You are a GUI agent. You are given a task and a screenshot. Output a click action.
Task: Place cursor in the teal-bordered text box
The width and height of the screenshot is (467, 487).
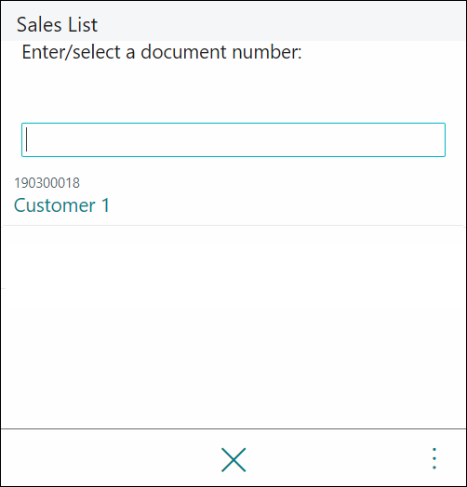tap(233, 139)
